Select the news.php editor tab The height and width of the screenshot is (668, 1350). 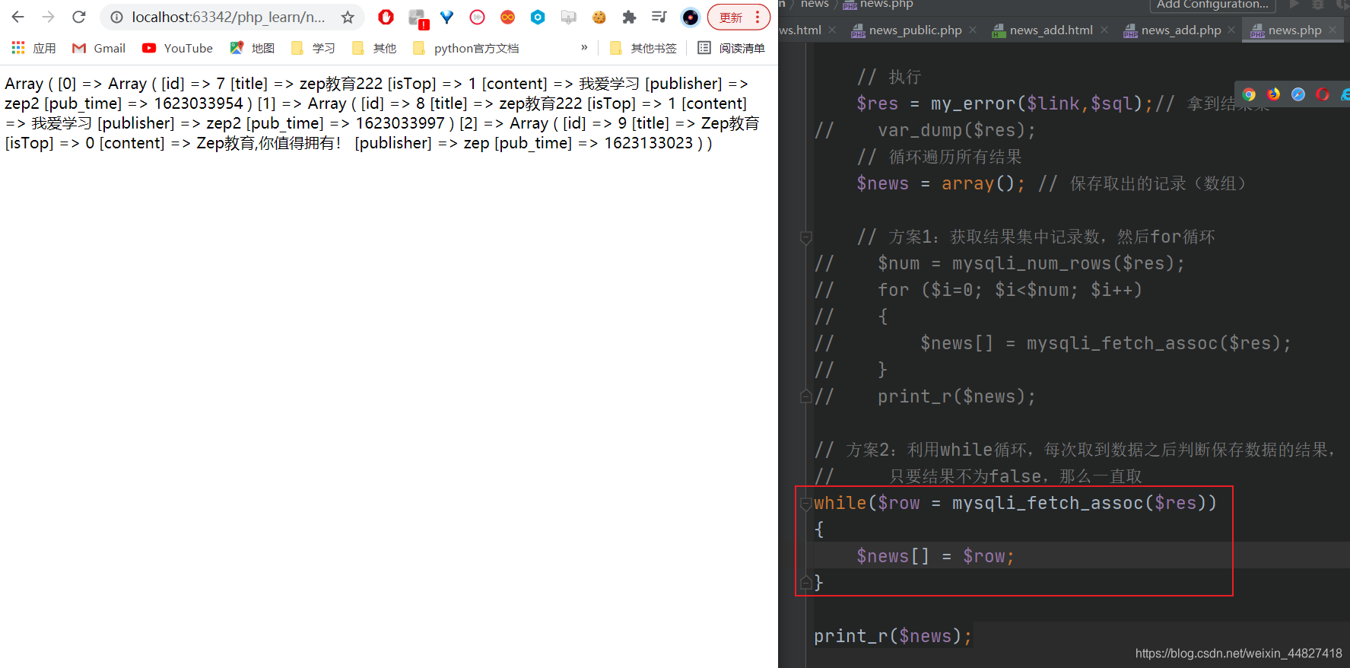click(x=1294, y=30)
